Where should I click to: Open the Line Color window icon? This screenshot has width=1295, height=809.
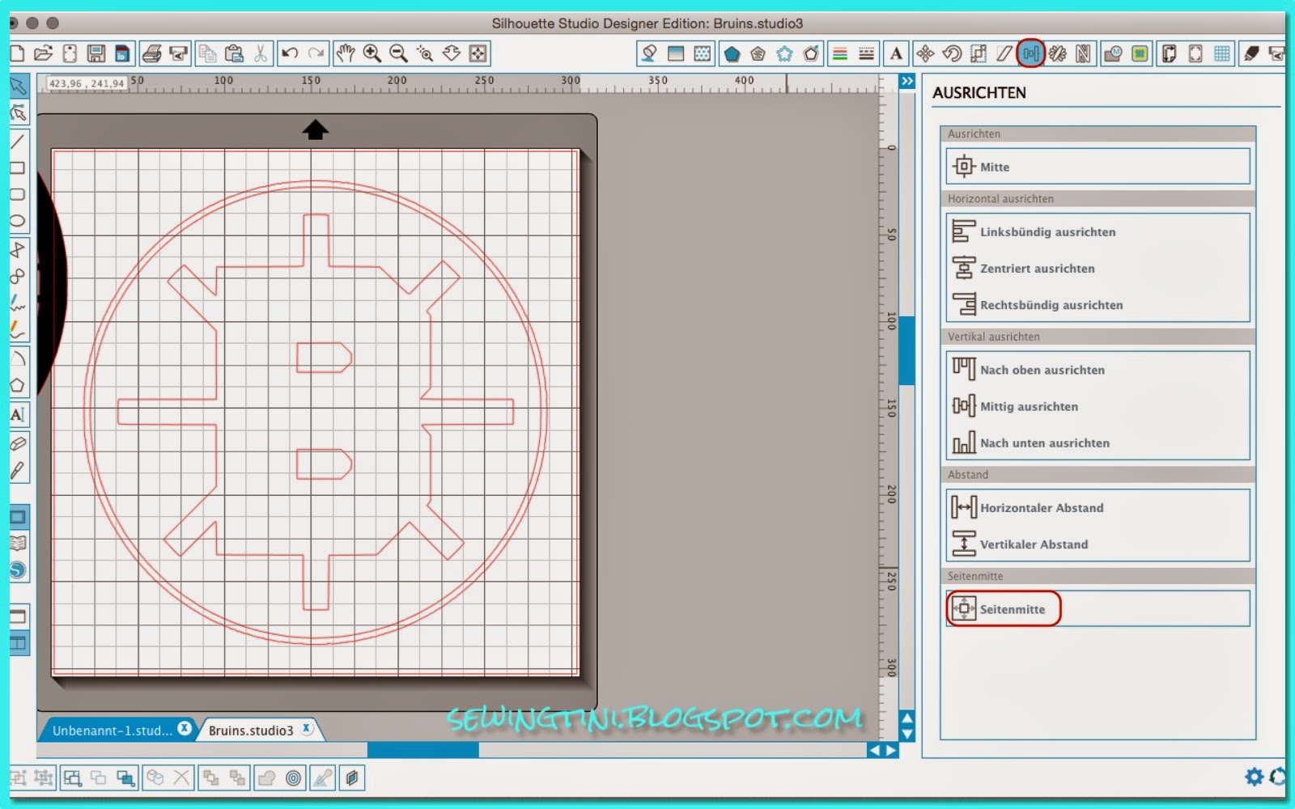840,54
